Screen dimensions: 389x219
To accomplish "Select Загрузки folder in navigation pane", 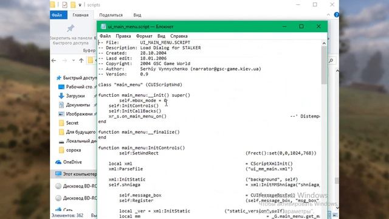I will pyautogui.click(x=75, y=96).
